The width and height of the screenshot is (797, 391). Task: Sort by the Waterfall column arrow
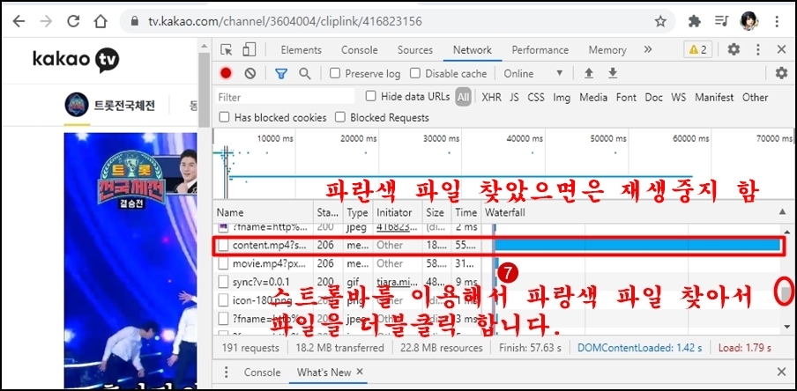(x=782, y=211)
